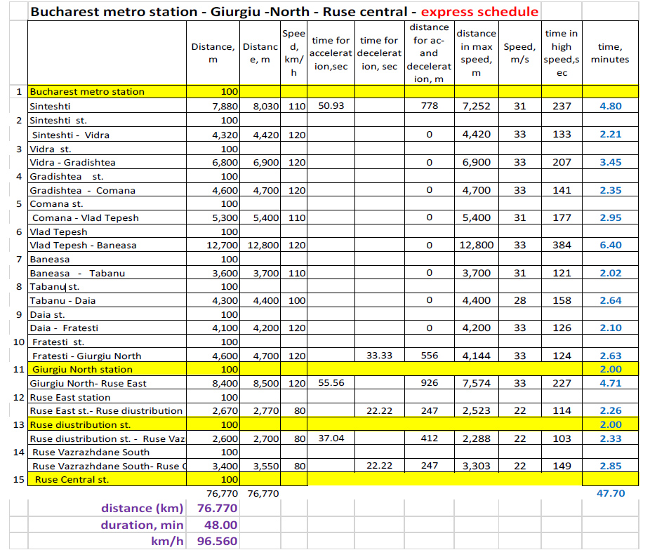Click the 50.93 acceleration time cell
The image size is (650, 557).
pyautogui.click(x=331, y=106)
